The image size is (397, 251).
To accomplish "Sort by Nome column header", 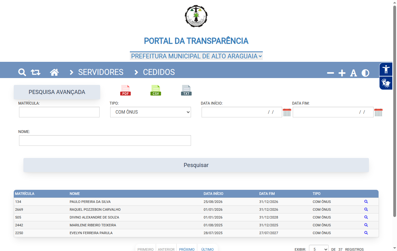I will [75, 194].
